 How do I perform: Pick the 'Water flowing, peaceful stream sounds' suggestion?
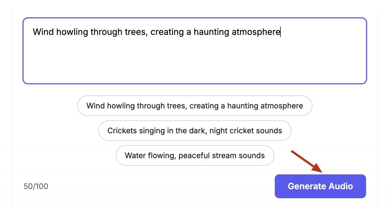point(195,155)
